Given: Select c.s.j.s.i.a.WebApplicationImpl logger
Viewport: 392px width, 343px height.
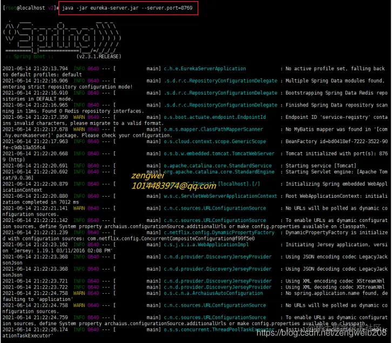Looking at the screenshot, I should [206, 245].
